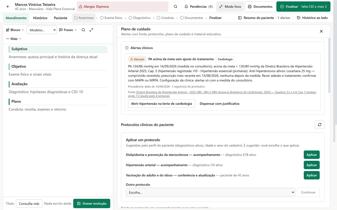Viewport: 337px width, 210px height.
Task: Click the Cardiologia tag
Action: [225, 59]
